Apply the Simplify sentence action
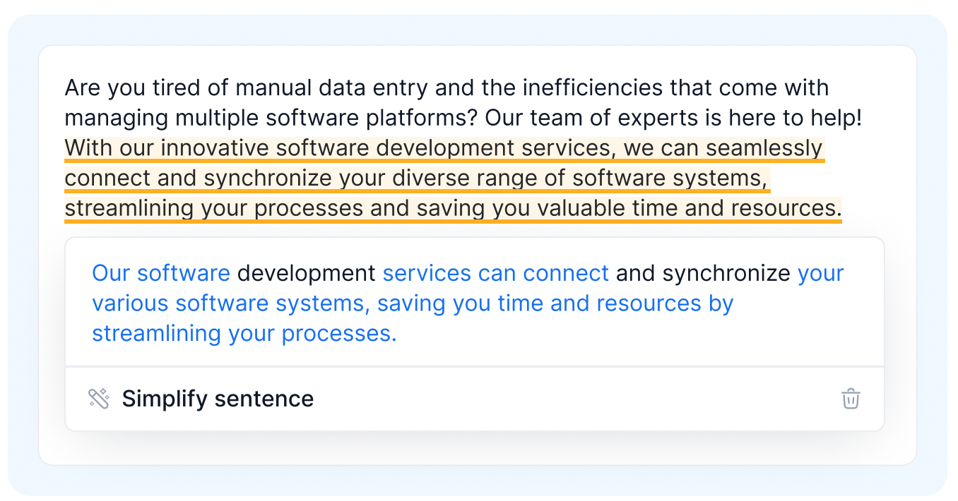This screenshot has height=501, width=958. pos(218,399)
